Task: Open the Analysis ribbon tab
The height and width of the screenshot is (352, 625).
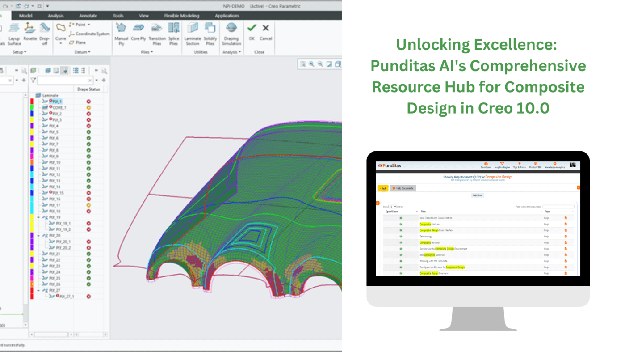Action: point(56,16)
